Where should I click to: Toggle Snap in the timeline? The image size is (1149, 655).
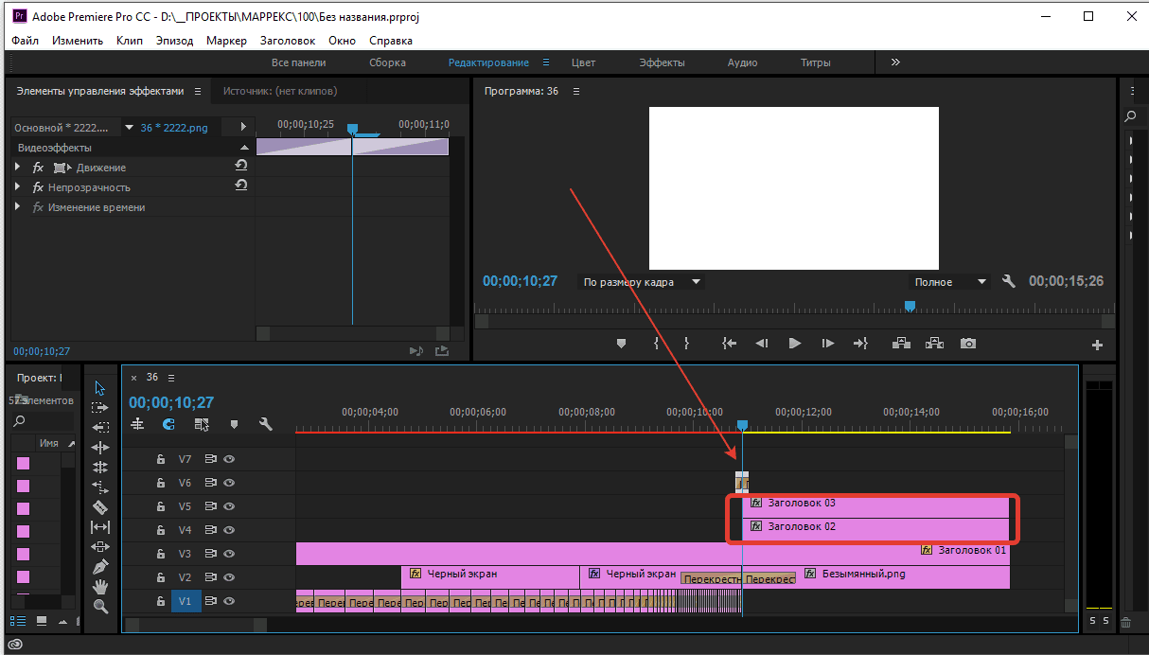tap(168, 425)
